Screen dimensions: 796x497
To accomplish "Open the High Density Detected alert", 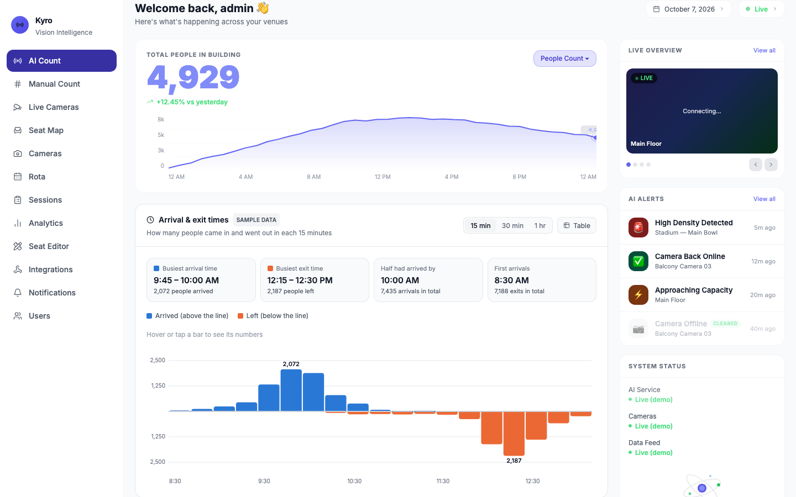I will (x=702, y=228).
